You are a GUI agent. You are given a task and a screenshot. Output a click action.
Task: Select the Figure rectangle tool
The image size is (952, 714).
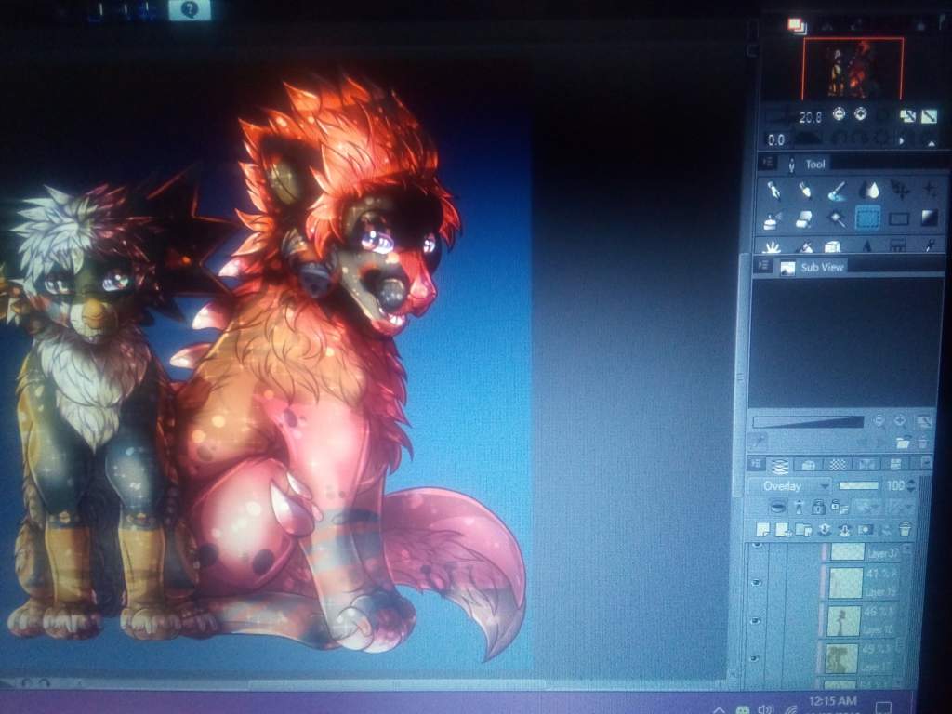click(x=899, y=218)
